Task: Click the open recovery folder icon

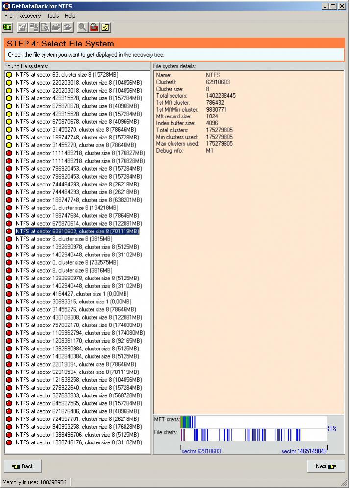Action: [x=56, y=27]
